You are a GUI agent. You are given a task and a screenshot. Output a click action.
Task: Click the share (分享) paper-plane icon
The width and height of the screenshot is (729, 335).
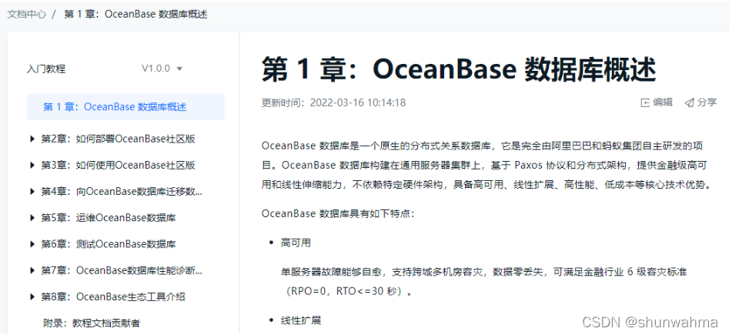pyautogui.click(x=689, y=103)
